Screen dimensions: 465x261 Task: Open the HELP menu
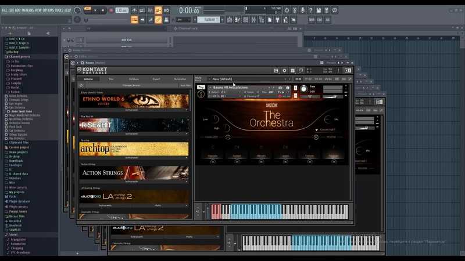(67, 10)
